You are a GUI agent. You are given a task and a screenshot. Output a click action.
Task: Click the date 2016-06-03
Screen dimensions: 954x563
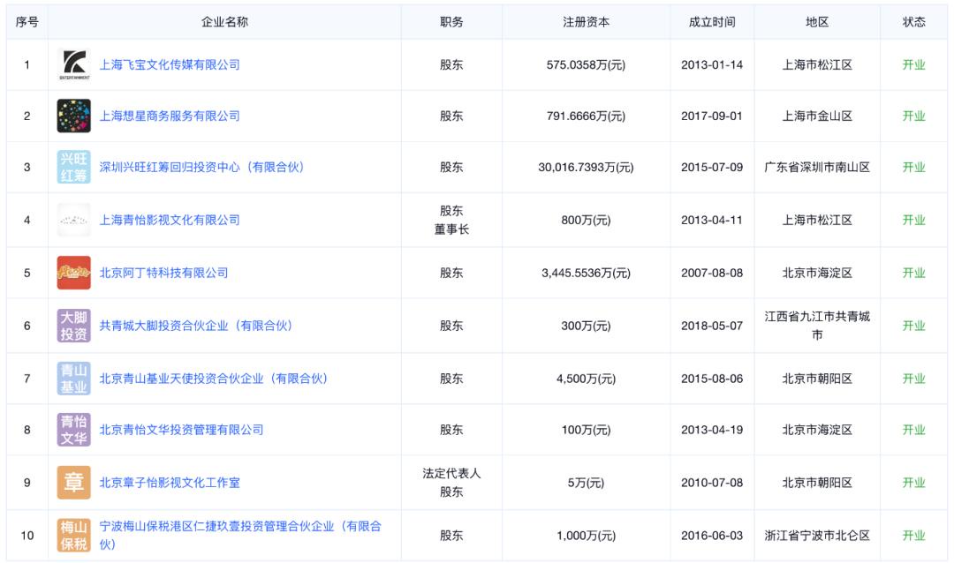tap(712, 536)
